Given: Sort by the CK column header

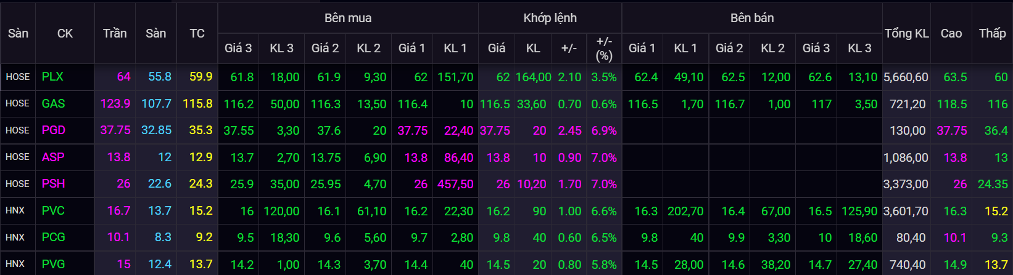Looking at the screenshot, I should (65, 34).
